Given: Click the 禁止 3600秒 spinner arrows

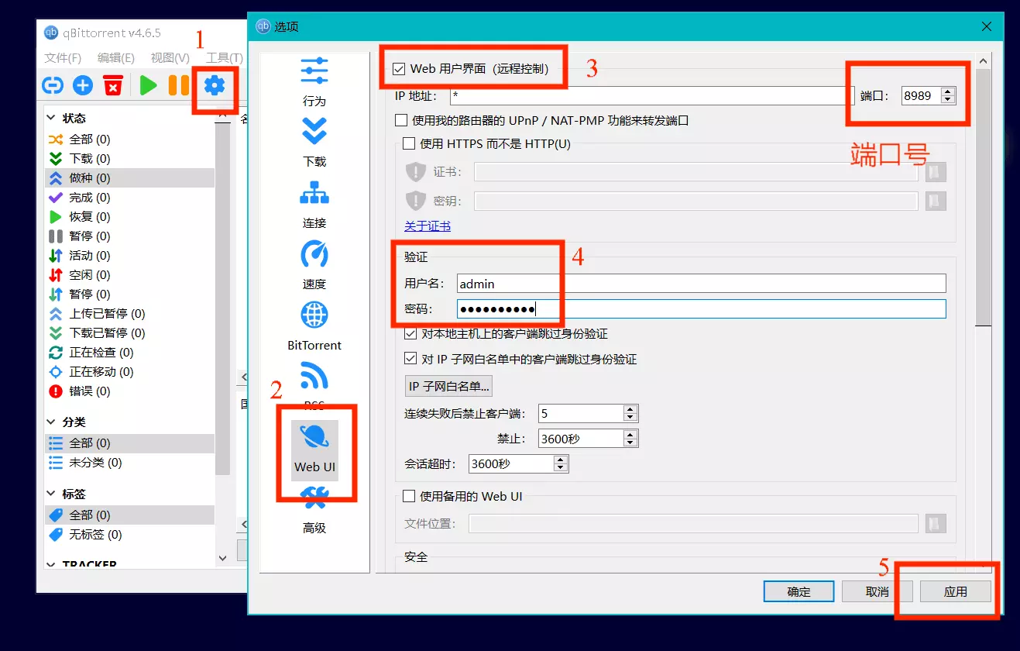Looking at the screenshot, I should pyautogui.click(x=630, y=439).
